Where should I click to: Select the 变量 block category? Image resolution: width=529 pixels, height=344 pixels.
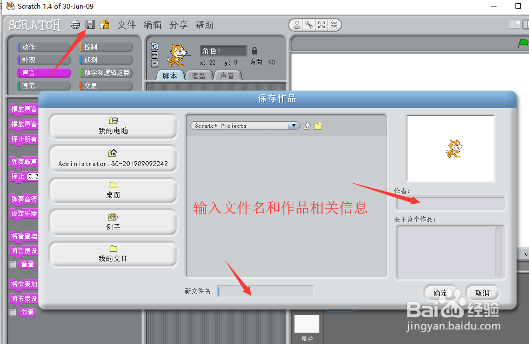click(x=105, y=86)
